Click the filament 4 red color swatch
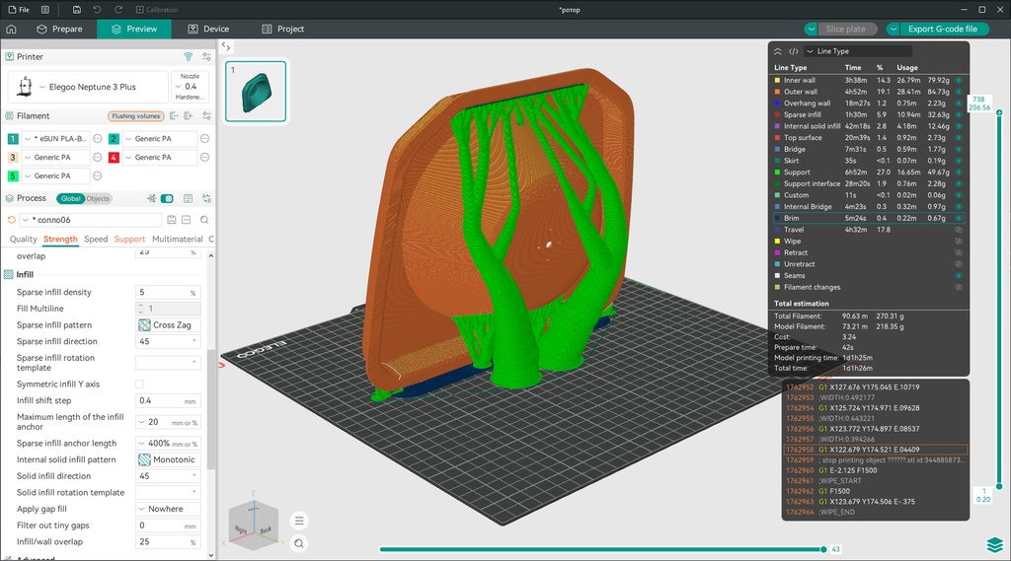The image size is (1011, 561). (114, 157)
